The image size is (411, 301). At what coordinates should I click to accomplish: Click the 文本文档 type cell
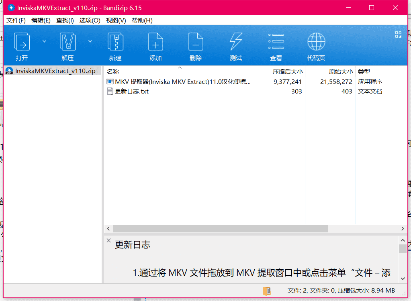[370, 92]
